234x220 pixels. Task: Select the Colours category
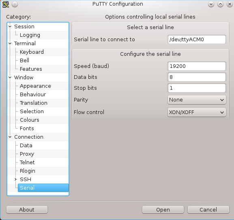pyautogui.click(x=30, y=120)
